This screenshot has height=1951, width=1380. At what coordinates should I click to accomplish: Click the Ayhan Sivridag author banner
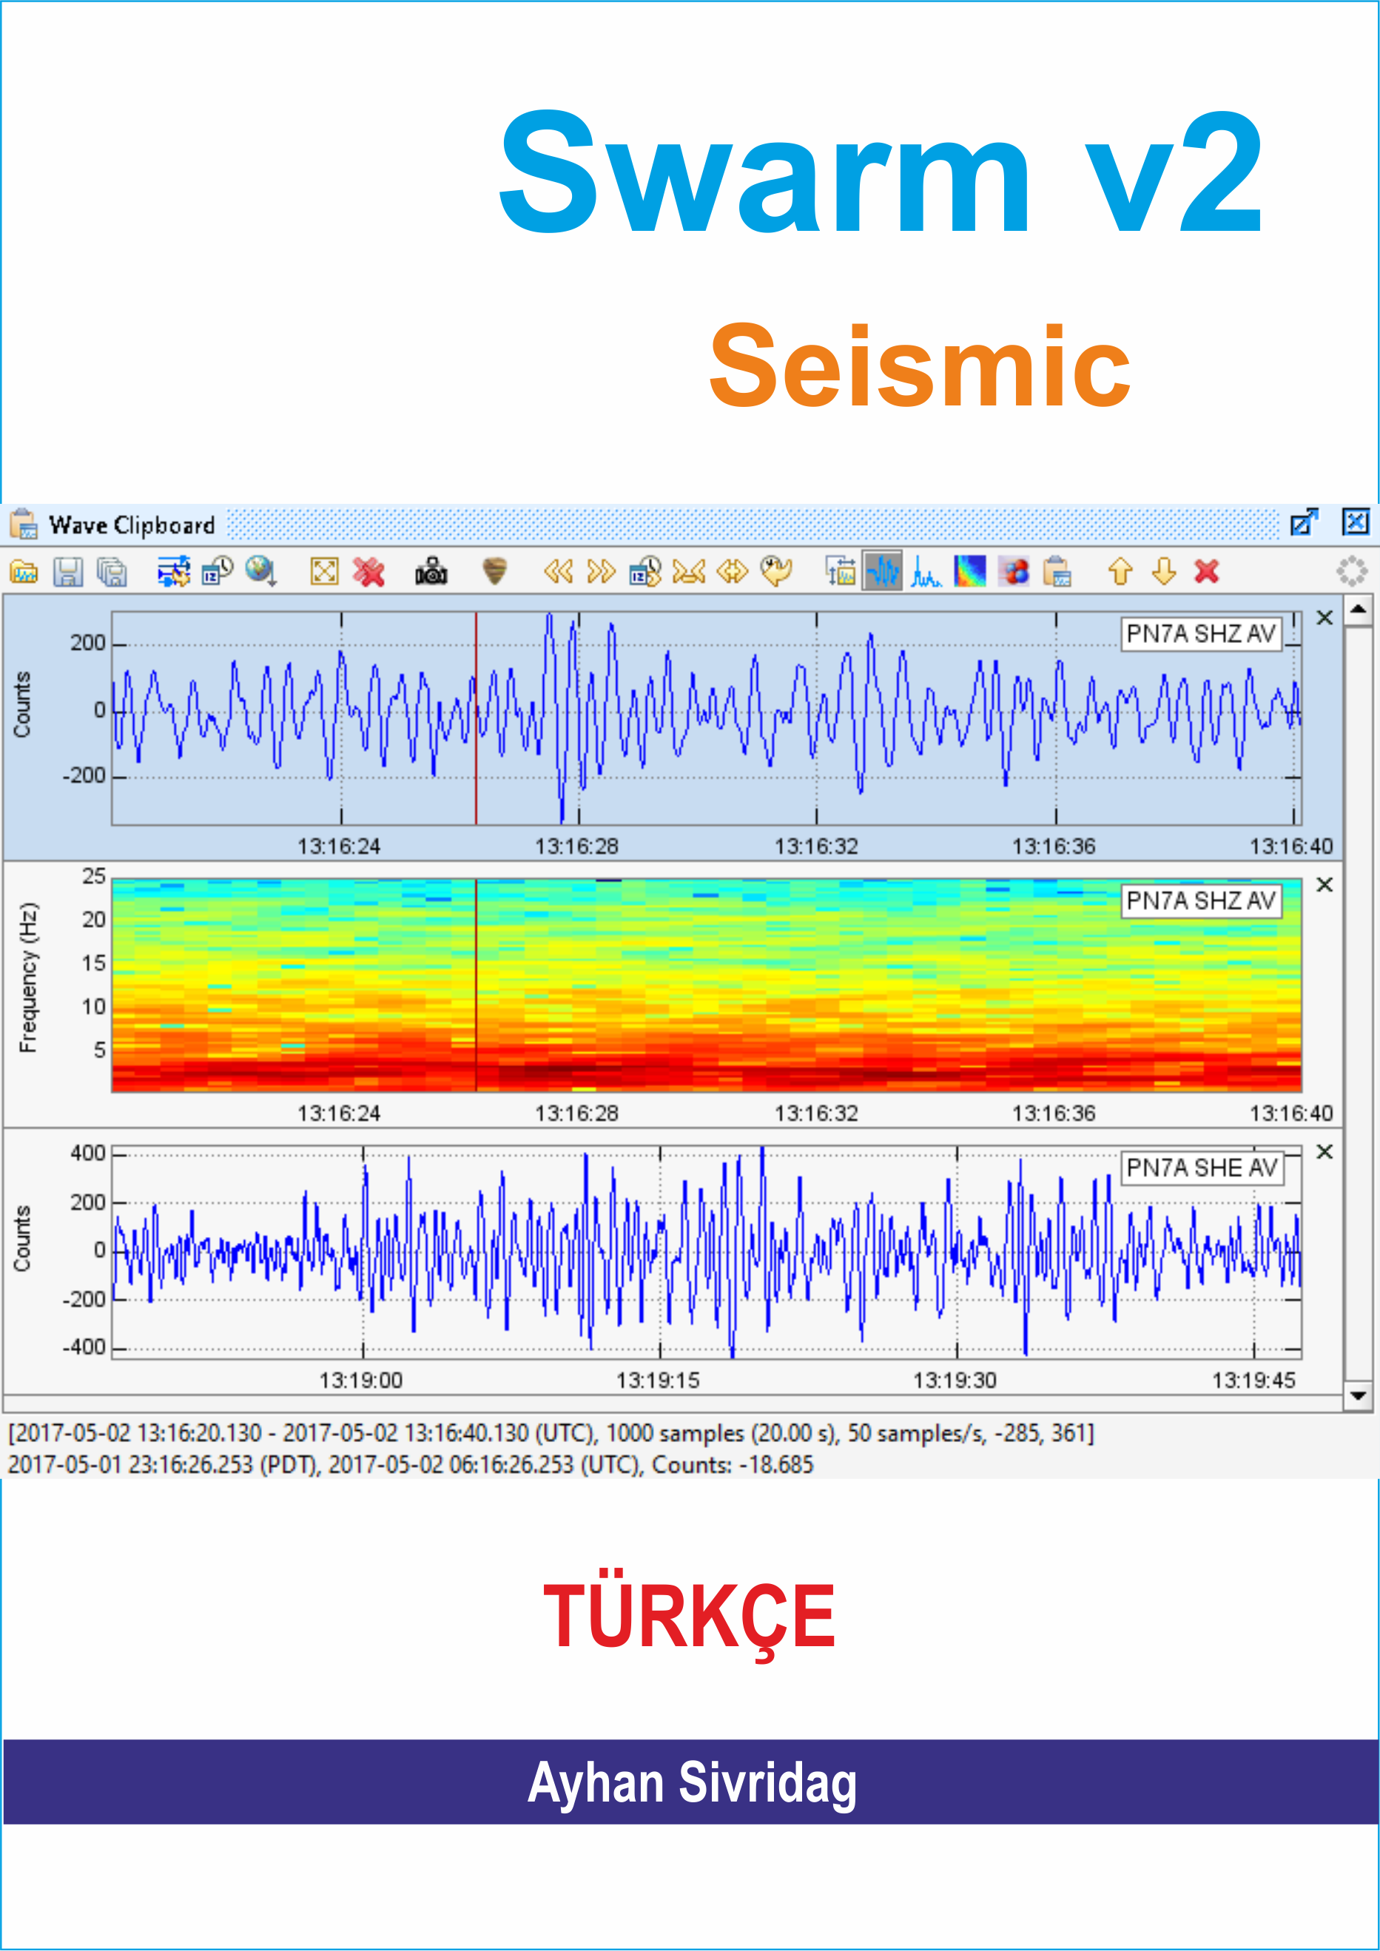pos(692,1782)
